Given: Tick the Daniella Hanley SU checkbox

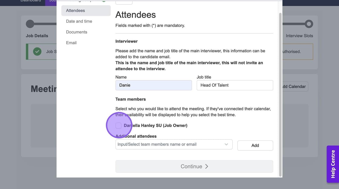Looking at the screenshot, I should 119,125.
